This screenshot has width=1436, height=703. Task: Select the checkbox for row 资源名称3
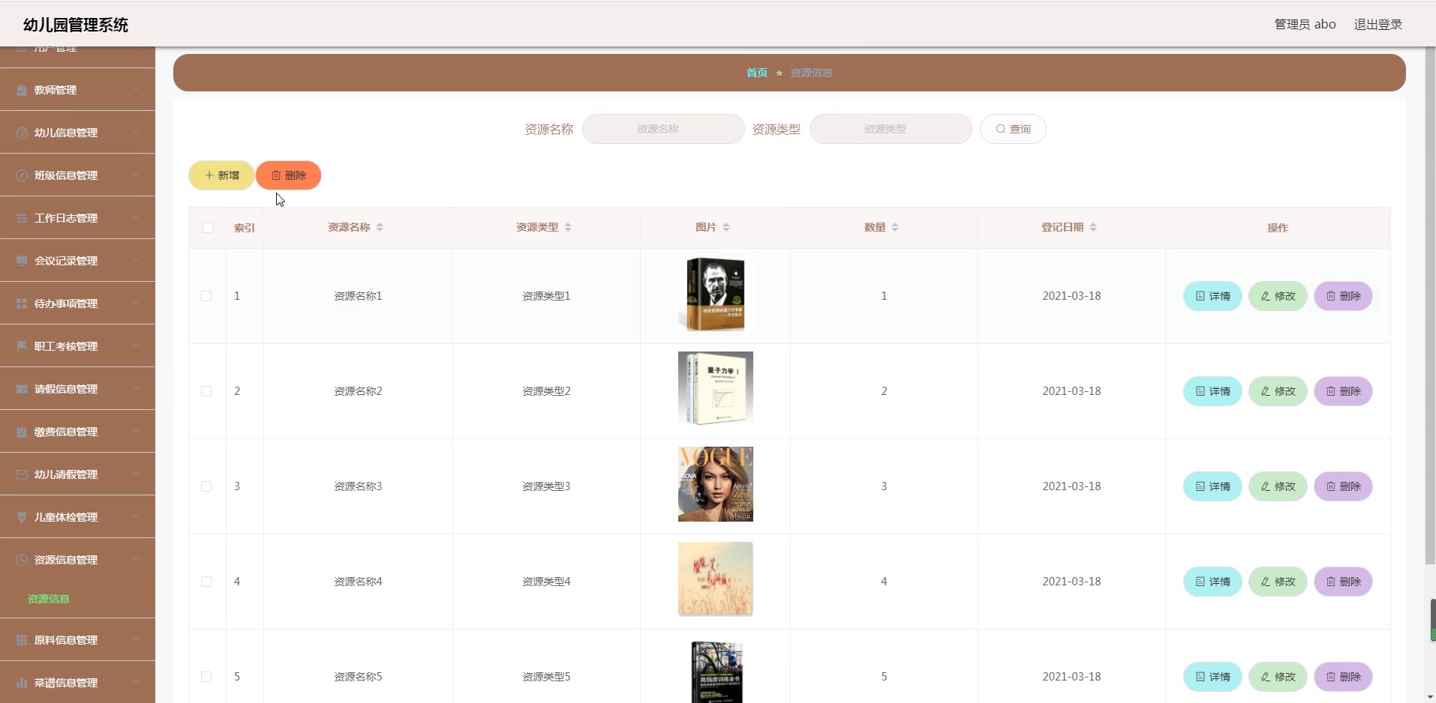[206, 486]
